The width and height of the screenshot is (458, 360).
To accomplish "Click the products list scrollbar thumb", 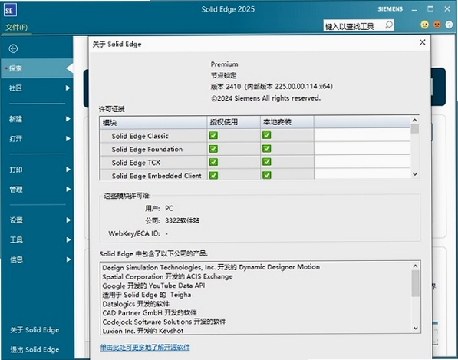I will (415, 283).
